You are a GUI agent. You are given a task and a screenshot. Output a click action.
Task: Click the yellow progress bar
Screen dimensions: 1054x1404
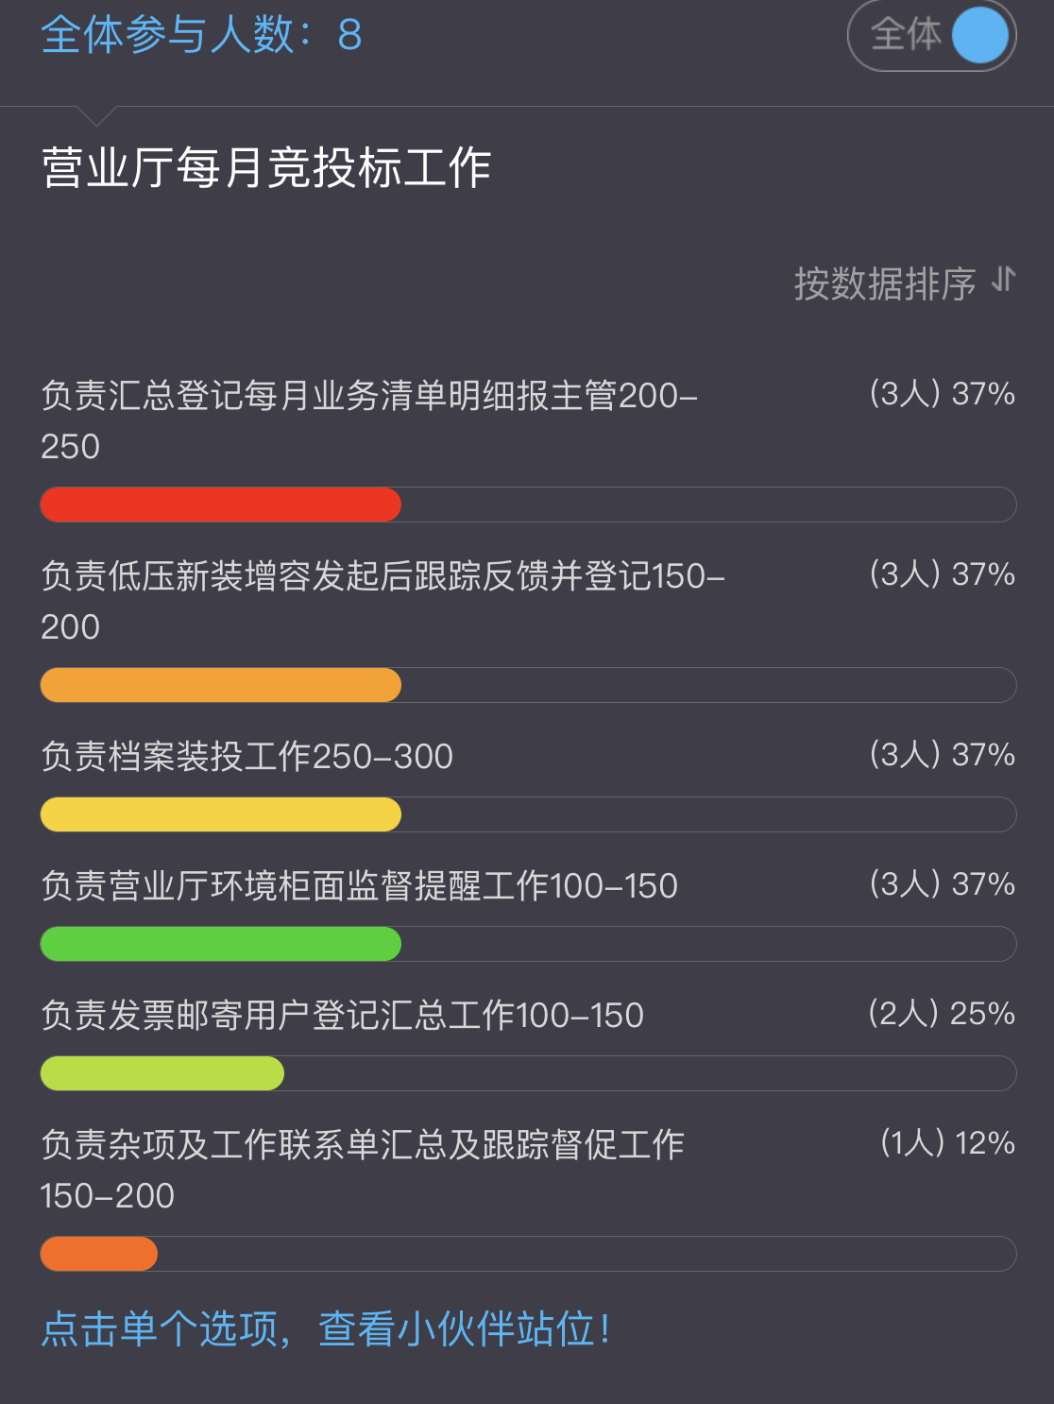pos(221,814)
